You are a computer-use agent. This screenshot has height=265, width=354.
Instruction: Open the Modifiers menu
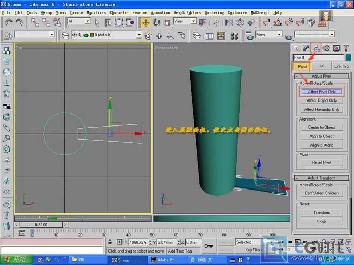tap(96, 12)
